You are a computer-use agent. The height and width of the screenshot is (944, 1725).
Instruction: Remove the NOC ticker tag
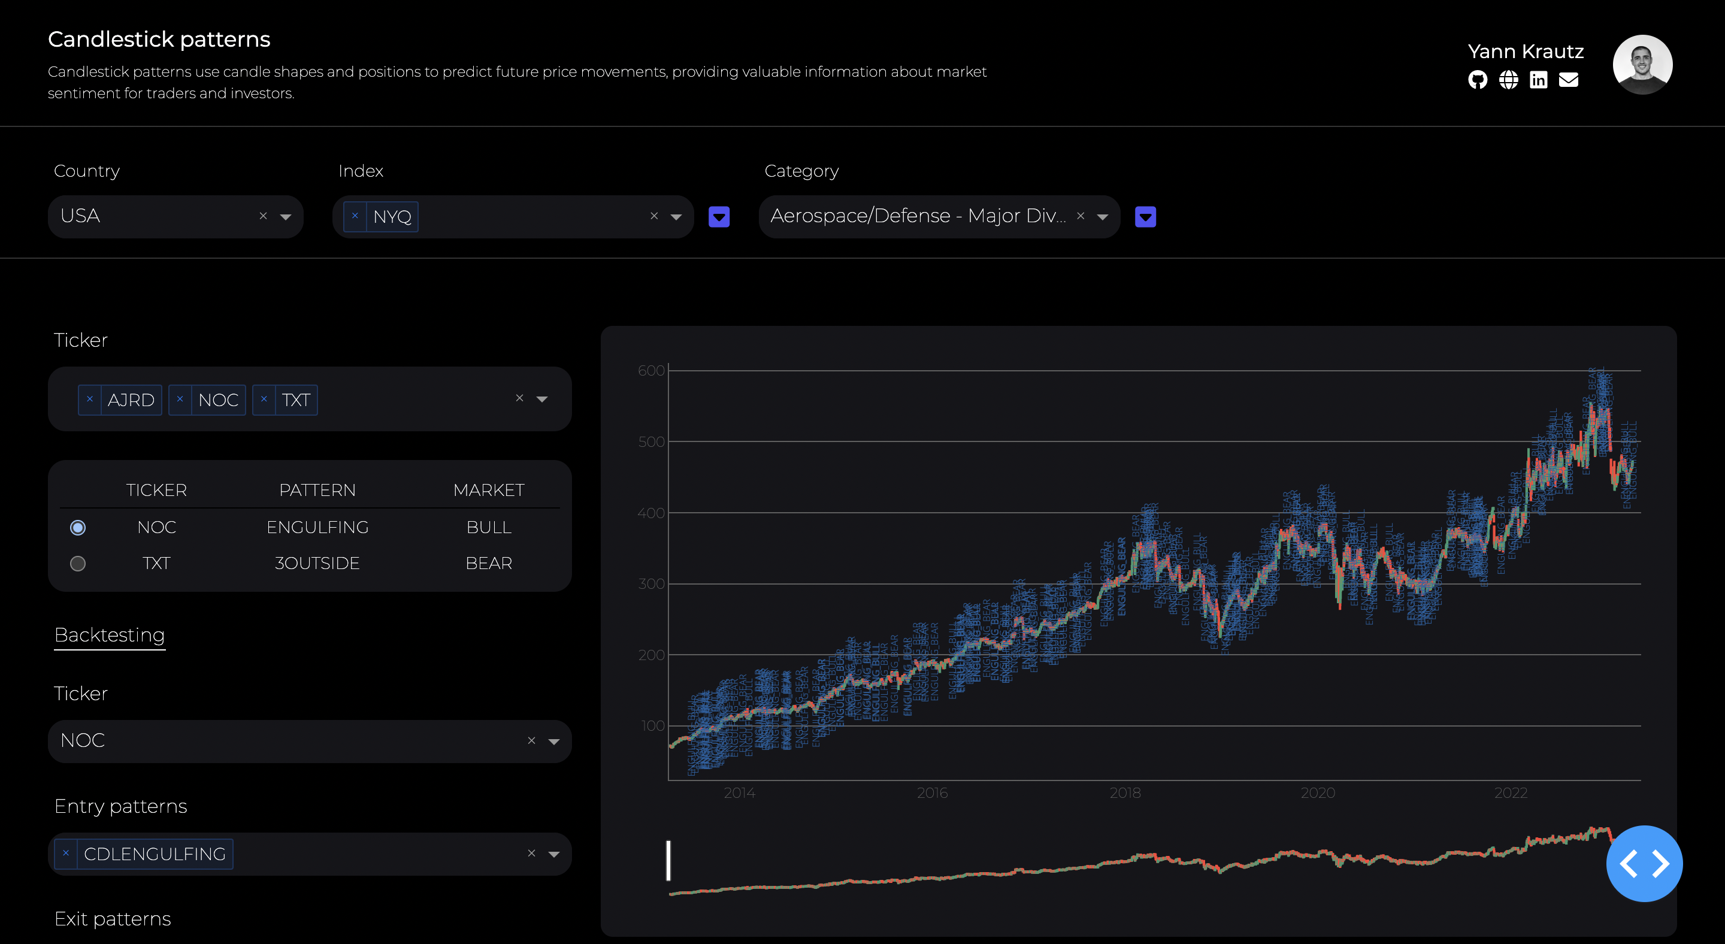180,399
